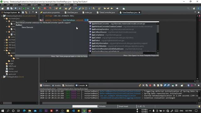This screenshot has width=201, height=113.
Task: Toggle console Scroll Lock
Action: coord(158,85)
